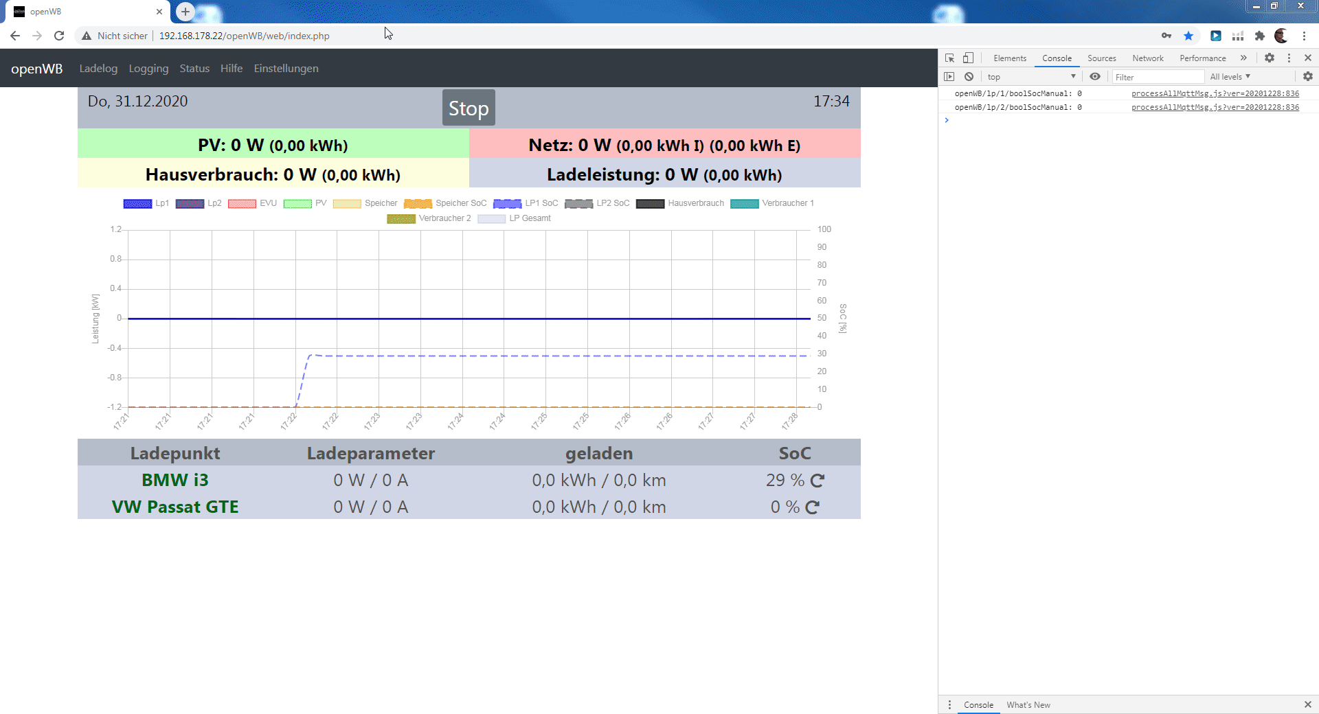Image resolution: width=1319 pixels, height=714 pixels.
Task: Expand the 'All levels' log dropdown
Action: point(1230,77)
